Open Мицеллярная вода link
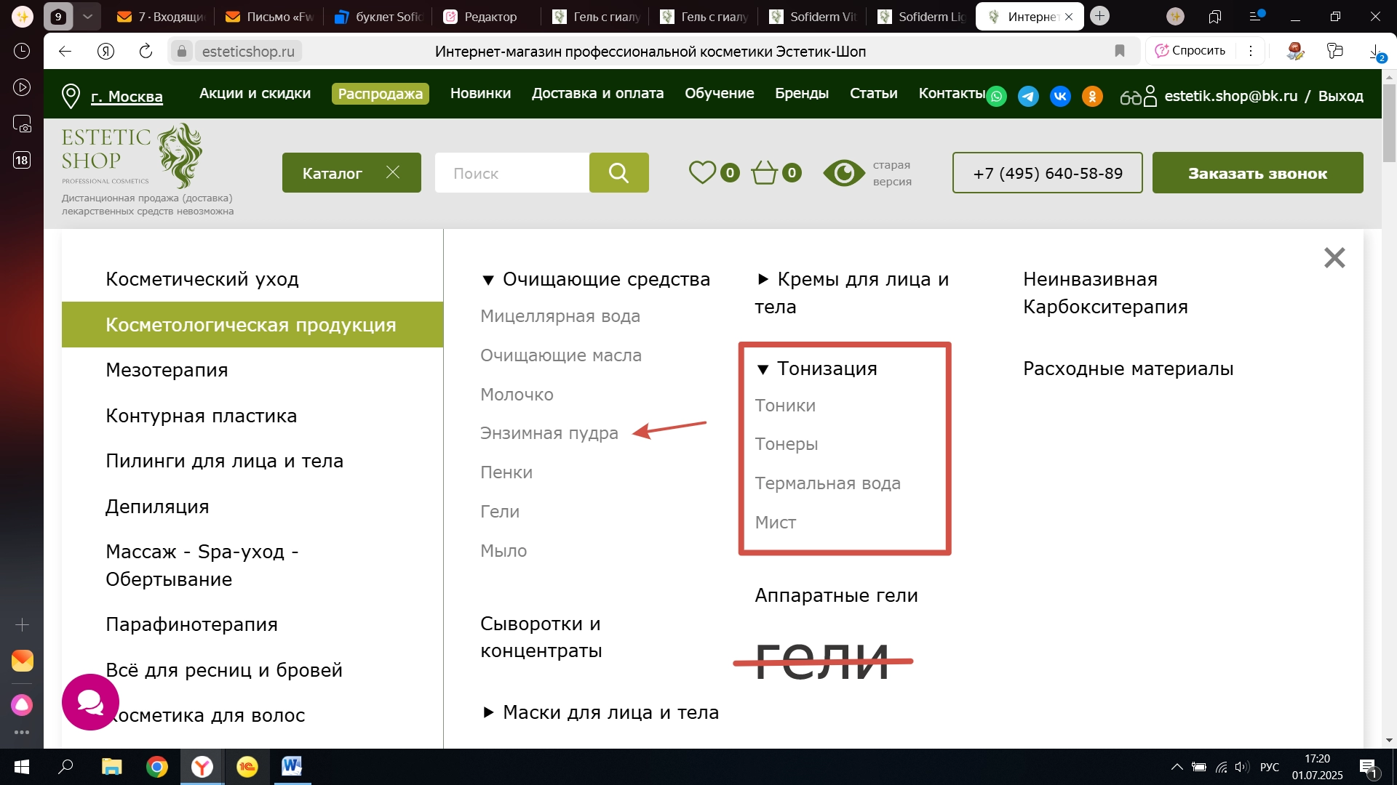 [x=560, y=316]
